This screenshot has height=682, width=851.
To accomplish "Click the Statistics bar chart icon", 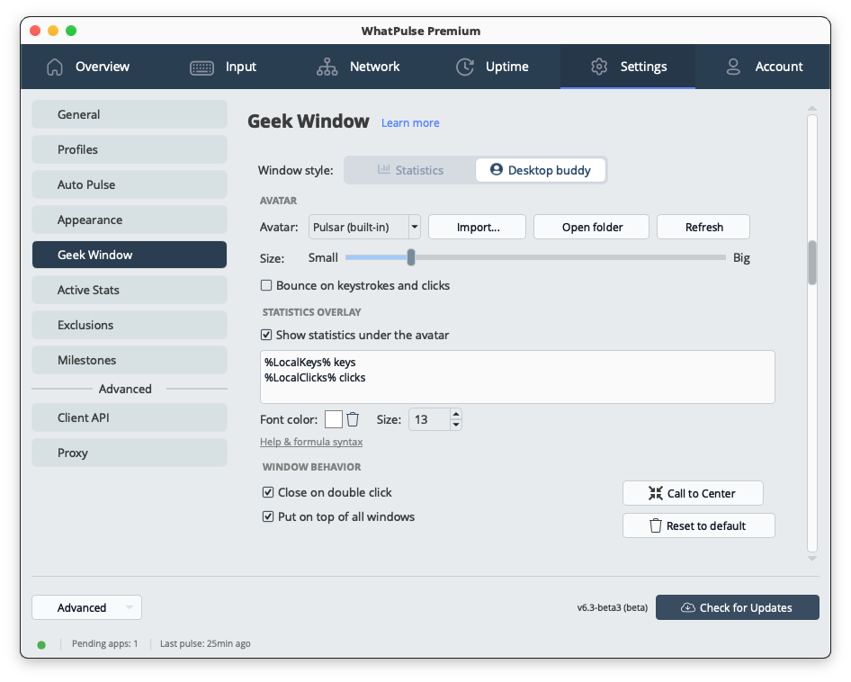I will tap(384, 169).
